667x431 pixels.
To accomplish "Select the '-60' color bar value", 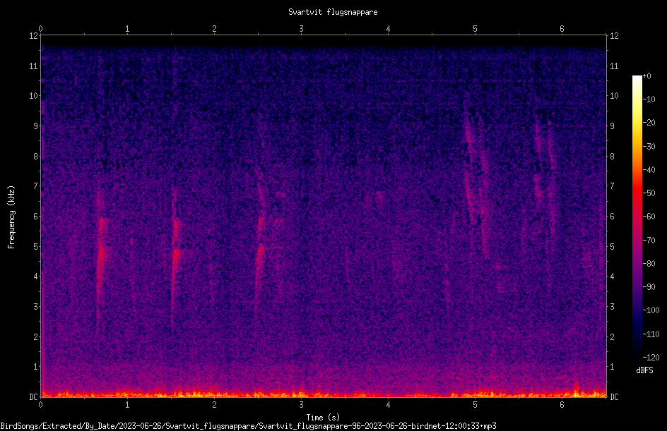I will pyautogui.click(x=649, y=217).
